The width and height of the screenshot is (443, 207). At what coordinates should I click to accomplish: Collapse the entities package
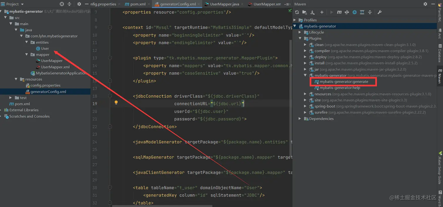tap(26, 42)
